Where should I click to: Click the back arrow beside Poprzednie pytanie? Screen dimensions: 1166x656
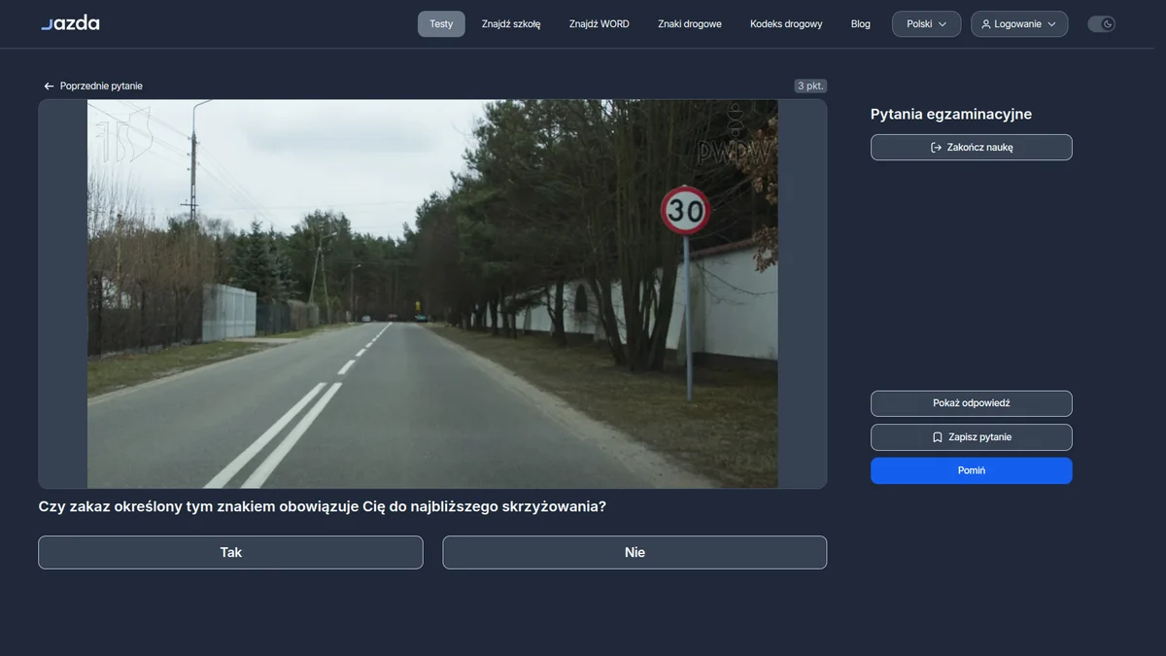tap(49, 86)
